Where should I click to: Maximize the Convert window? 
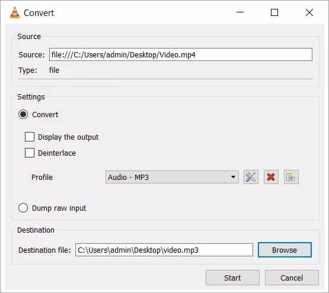click(x=274, y=12)
